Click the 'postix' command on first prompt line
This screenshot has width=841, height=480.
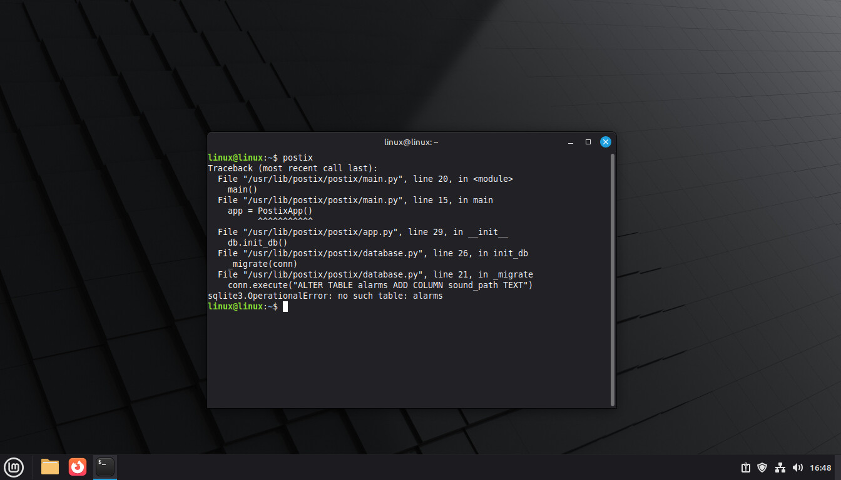298,157
